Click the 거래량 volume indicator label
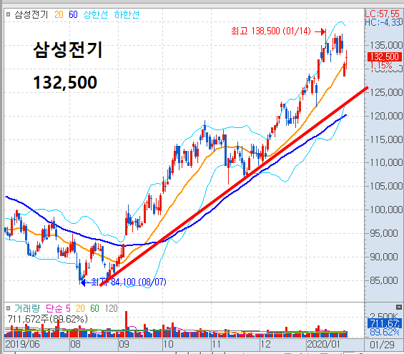This screenshot has width=404, height=354. click(27, 308)
